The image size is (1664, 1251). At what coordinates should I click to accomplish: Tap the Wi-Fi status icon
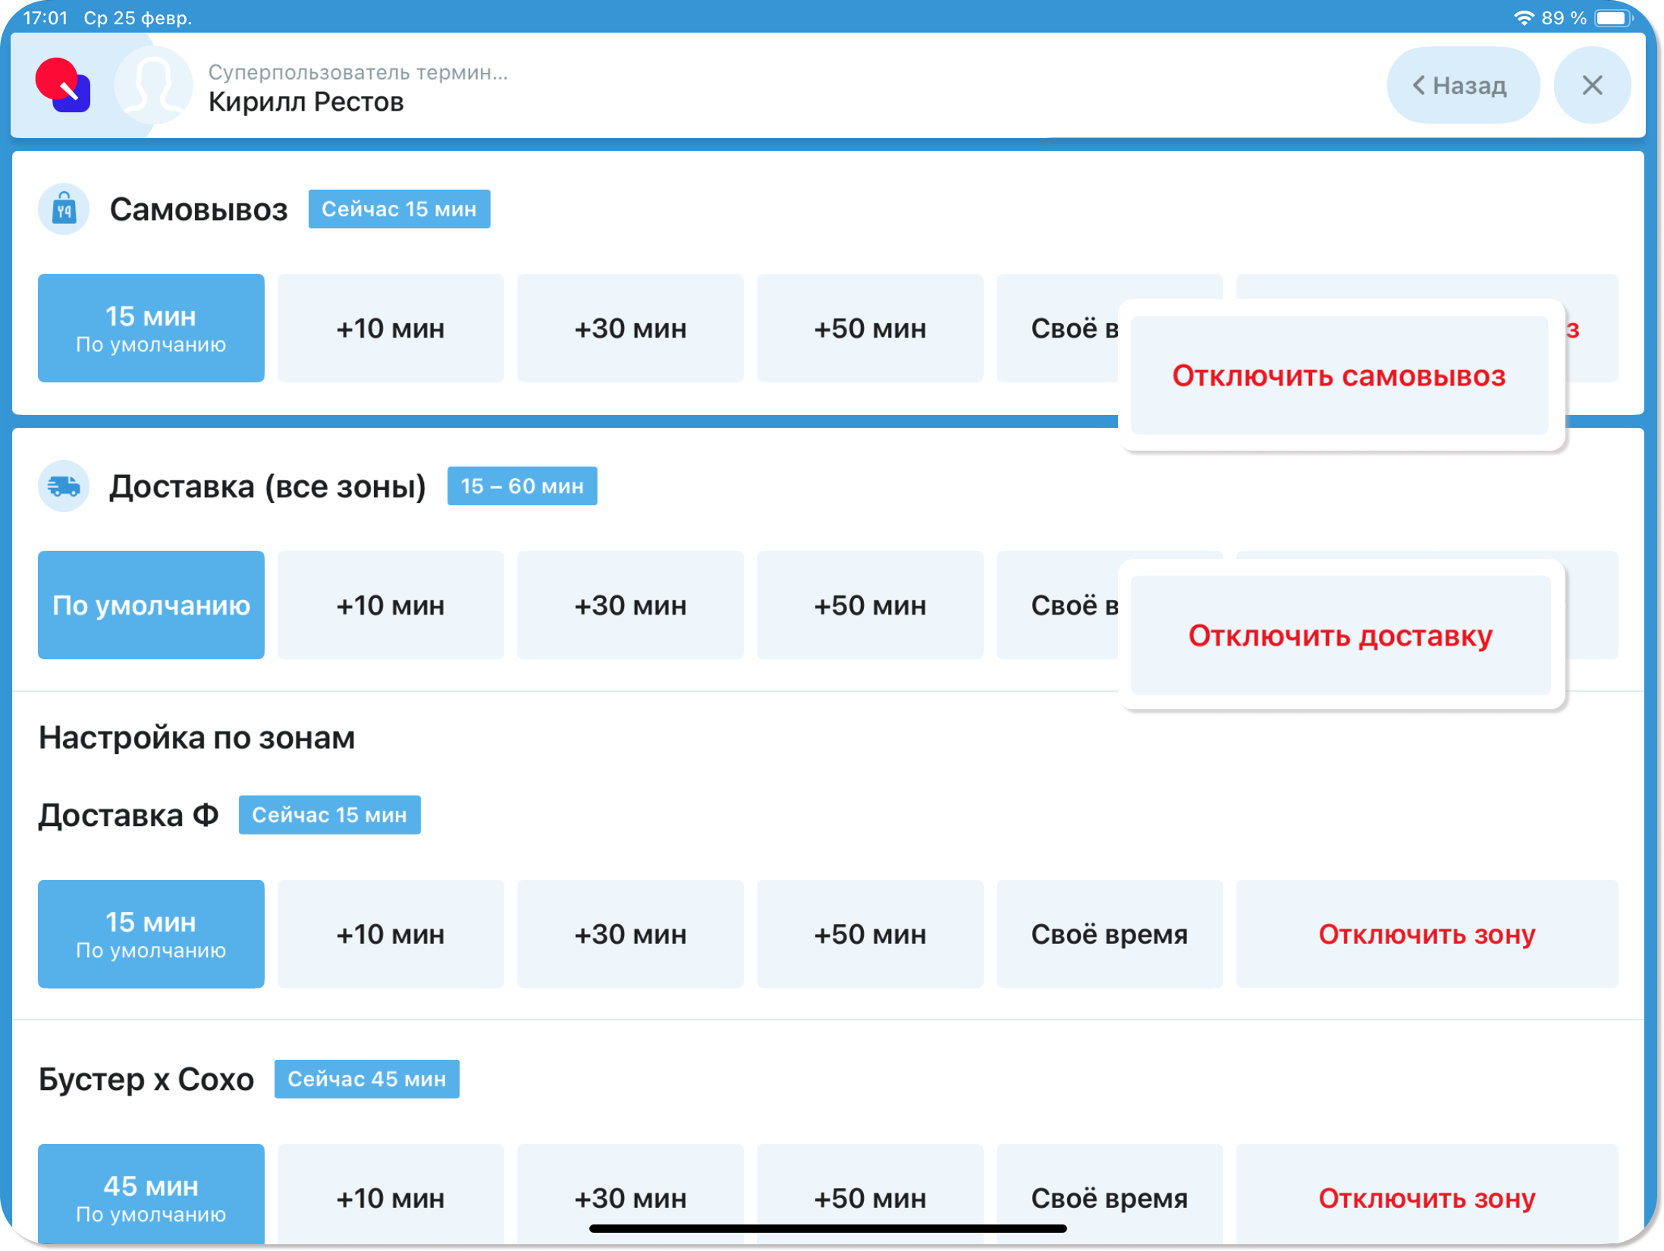1523,17
